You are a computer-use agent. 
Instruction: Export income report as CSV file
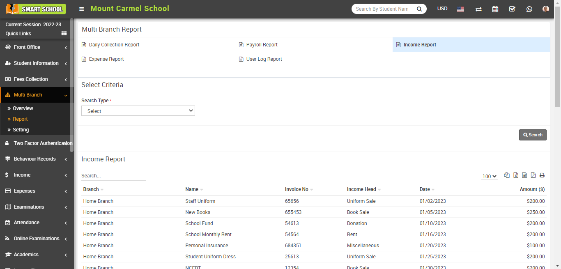524,175
